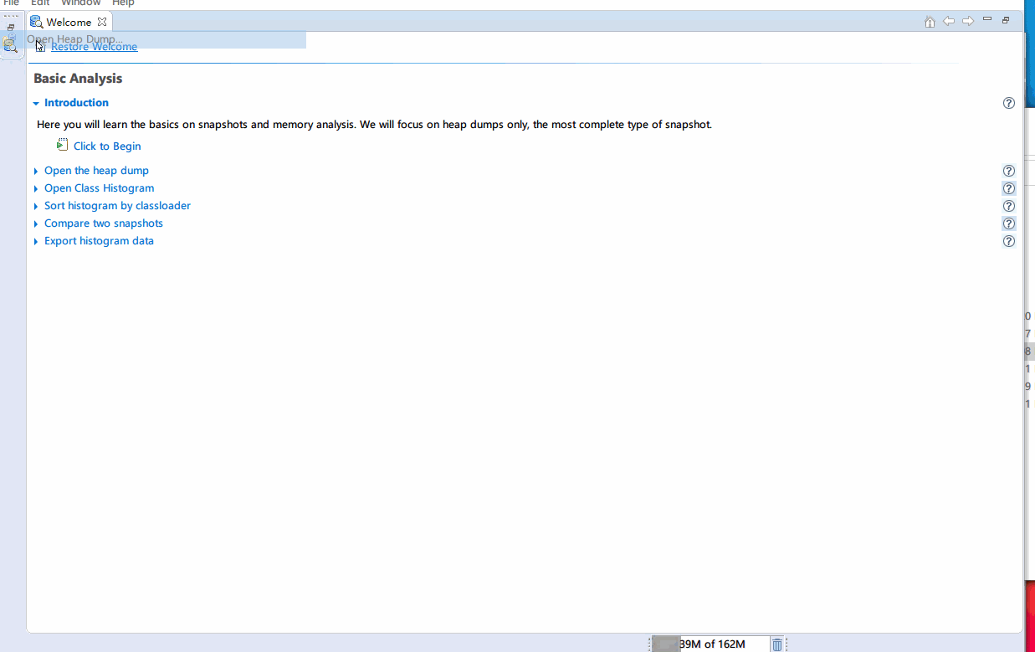Image resolution: width=1035 pixels, height=652 pixels.
Task: Click the Open Heap Dump toolbar icon
Action: pyautogui.click(x=10, y=44)
